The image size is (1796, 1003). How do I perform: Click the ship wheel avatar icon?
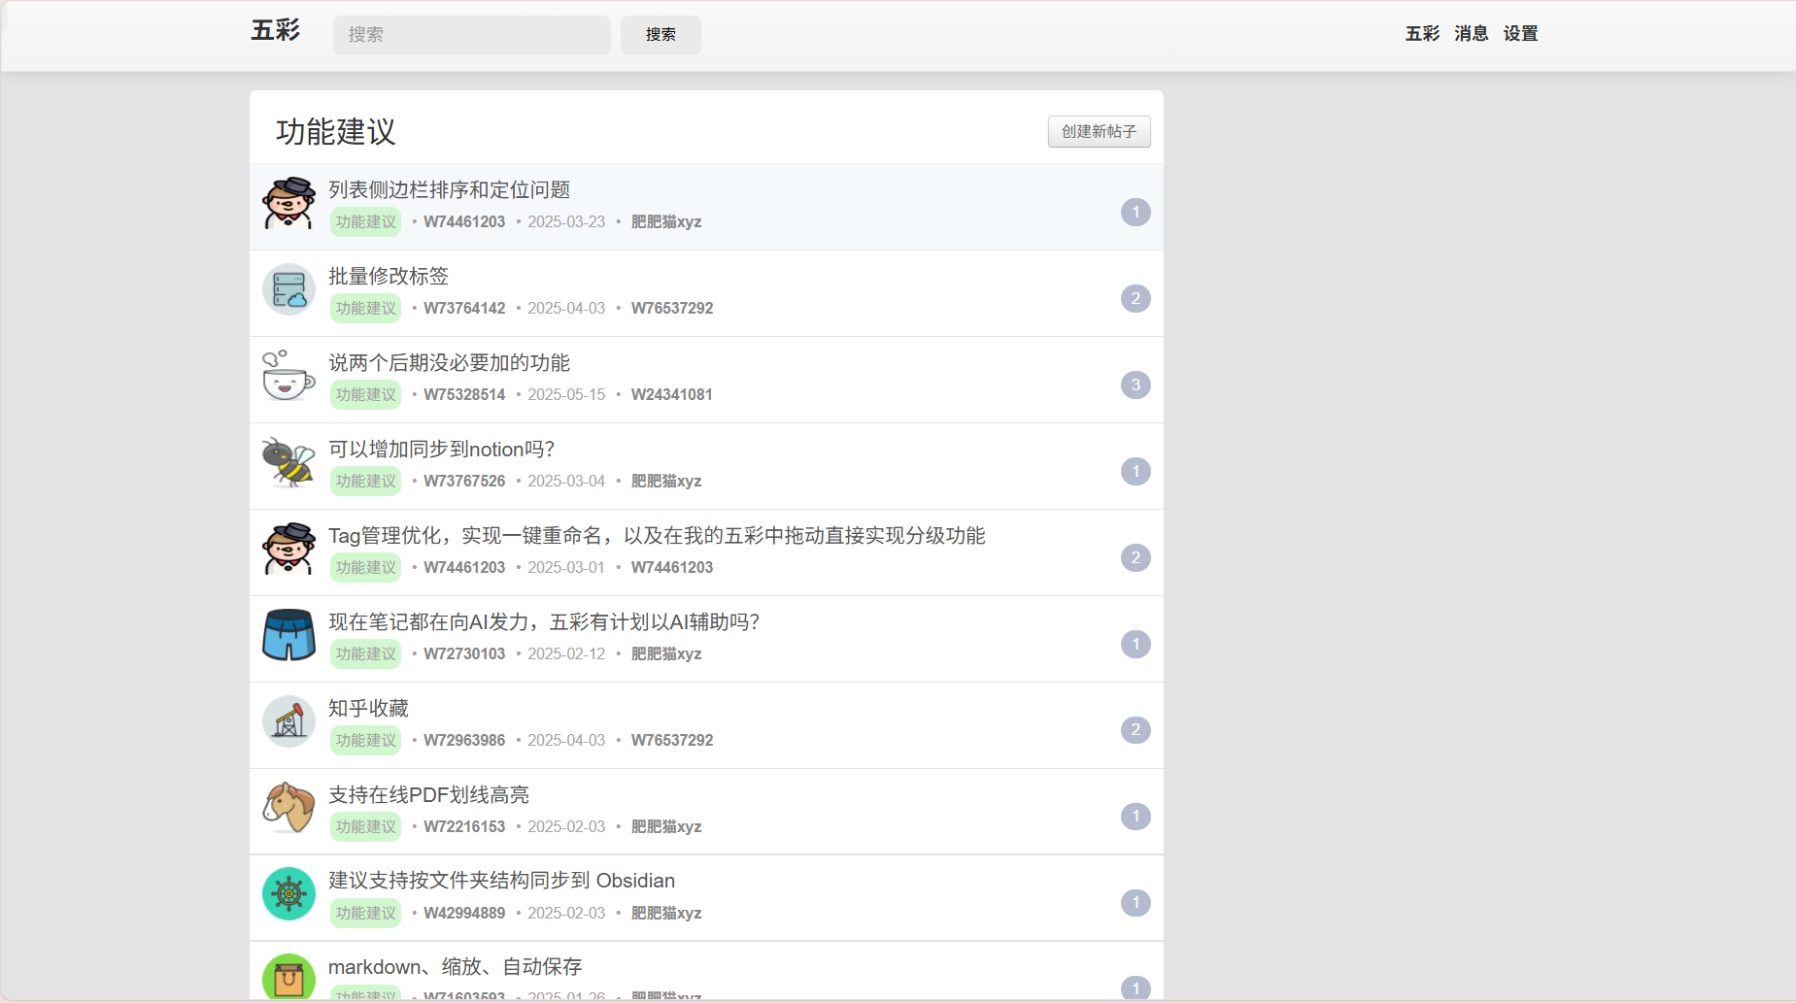288,893
